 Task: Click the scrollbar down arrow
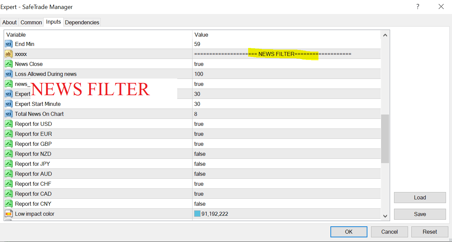(x=385, y=215)
